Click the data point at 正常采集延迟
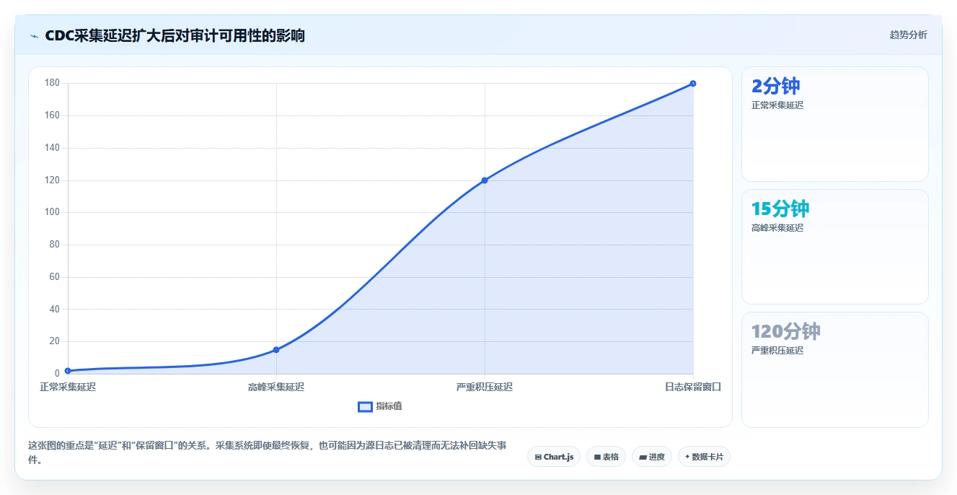The height and width of the screenshot is (495, 957). click(x=68, y=371)
